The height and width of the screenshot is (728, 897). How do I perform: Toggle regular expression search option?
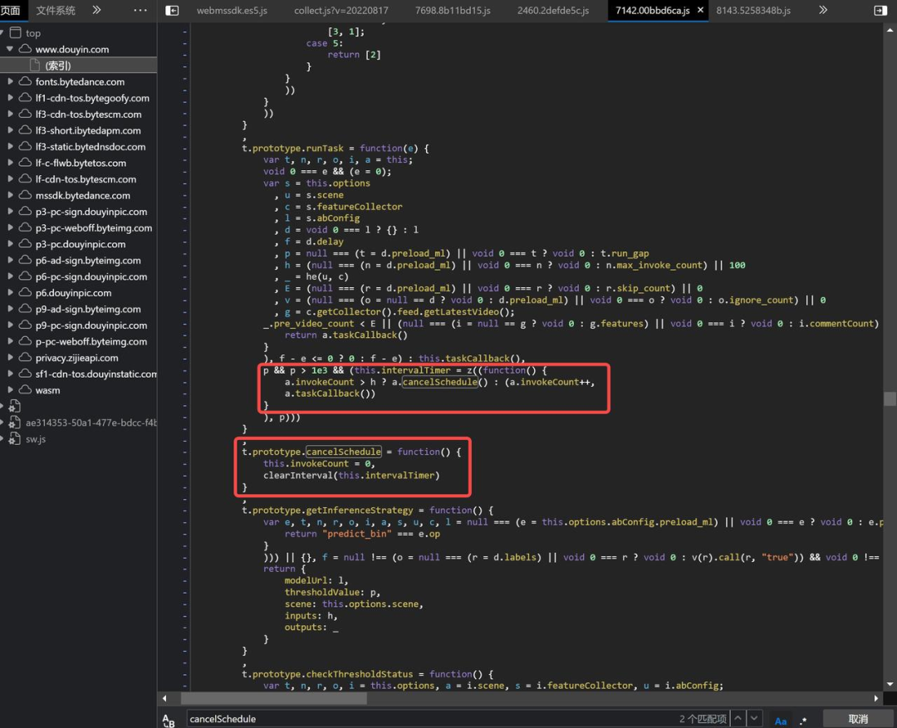tap(804, 720)
